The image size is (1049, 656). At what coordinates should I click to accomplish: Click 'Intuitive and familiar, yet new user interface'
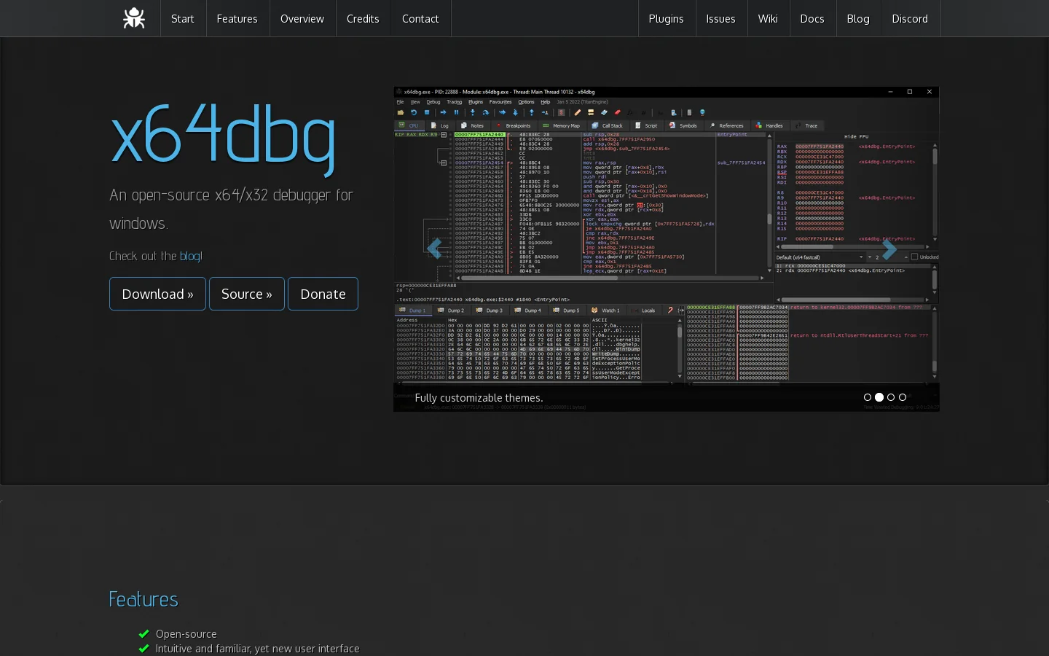(x=257, y=649)
